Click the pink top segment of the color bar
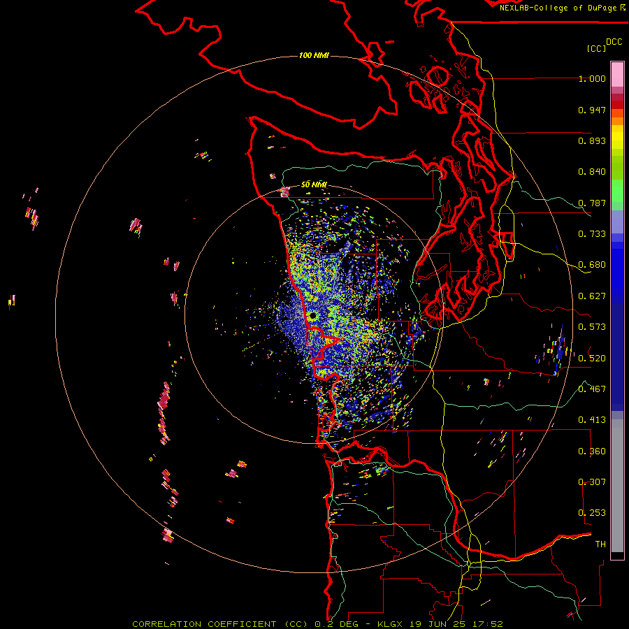 [617, 74]
